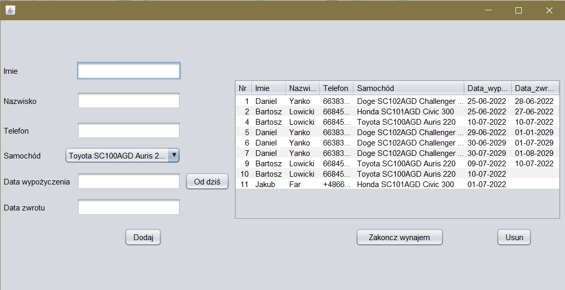Click the Usun button
Image resolution: width=565 pixels, height=290 pixels.
513,237
